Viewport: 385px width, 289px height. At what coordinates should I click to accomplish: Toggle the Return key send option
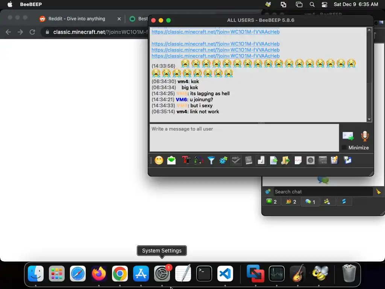(261, 160)
